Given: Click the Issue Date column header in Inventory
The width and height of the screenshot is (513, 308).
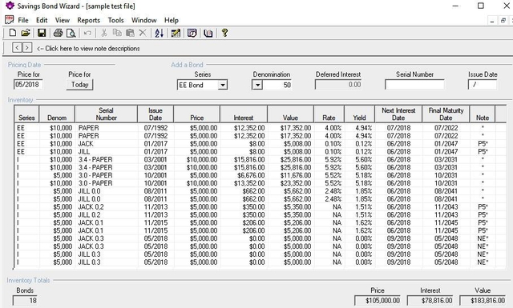Looking at the screenshot, I should (156, 114).
